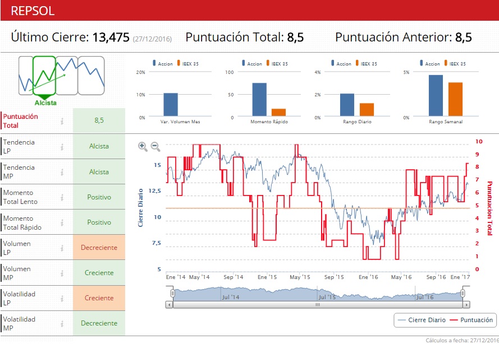
Task: Click the Último Cierre value 13,475
Action: point(111,37)
